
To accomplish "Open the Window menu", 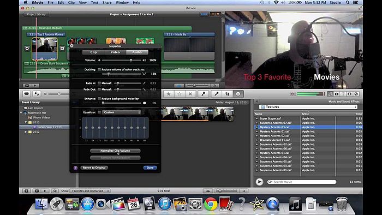I will tap(122, 2).
